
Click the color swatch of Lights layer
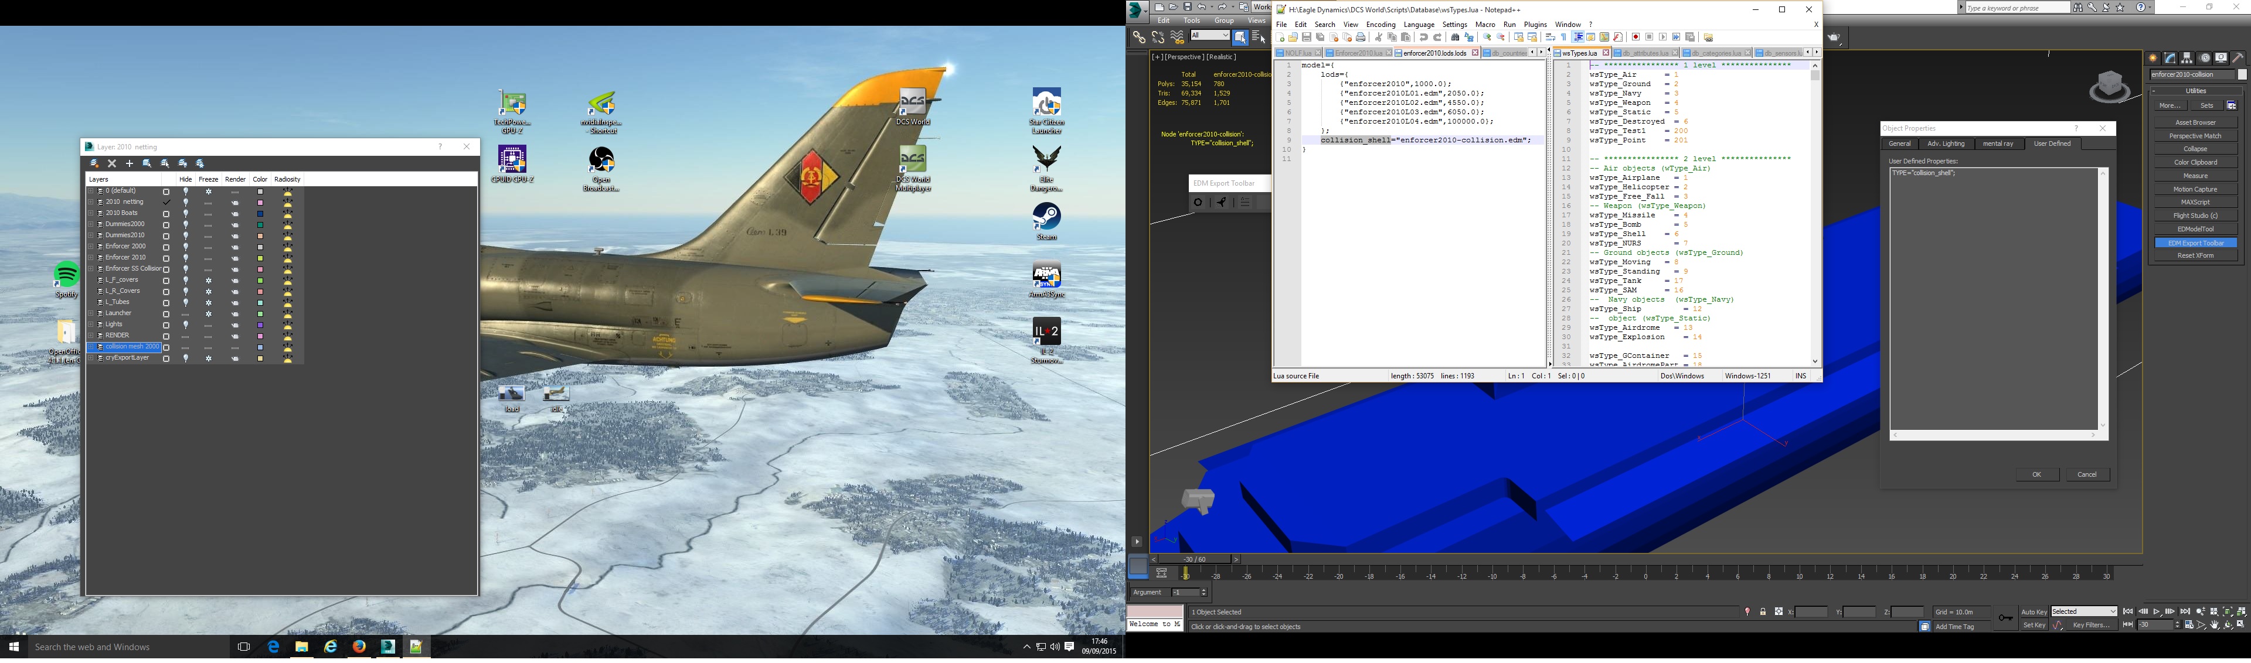tap(260, 325)
